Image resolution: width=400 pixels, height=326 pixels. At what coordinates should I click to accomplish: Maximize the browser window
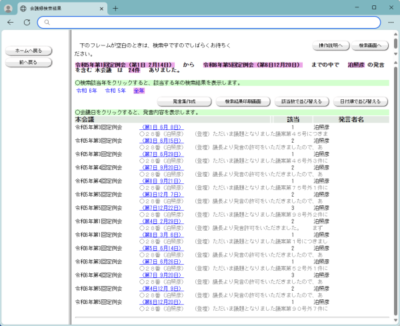click(374, 7)
